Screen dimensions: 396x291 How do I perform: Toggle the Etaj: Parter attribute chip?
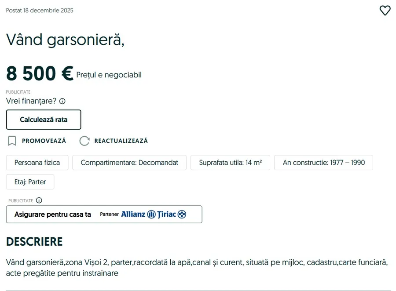[30, 182]
